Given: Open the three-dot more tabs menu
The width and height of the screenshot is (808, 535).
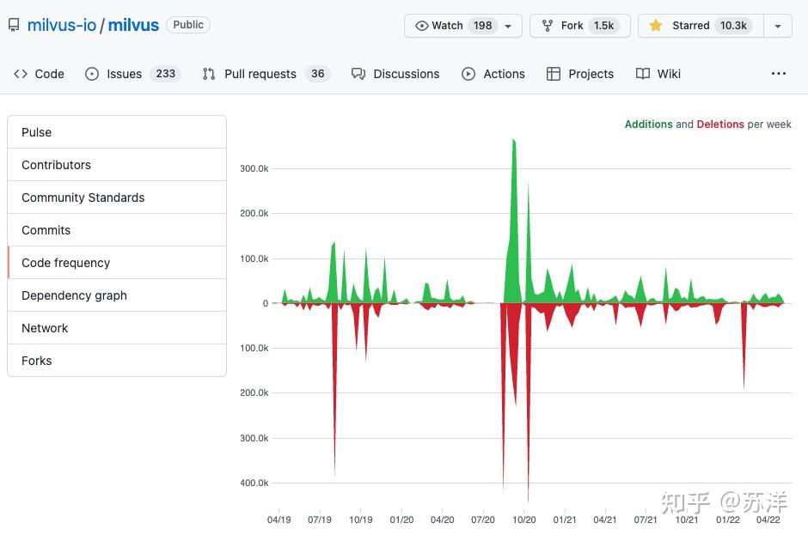Looking at the screenshot, I should tap(779, 74).
